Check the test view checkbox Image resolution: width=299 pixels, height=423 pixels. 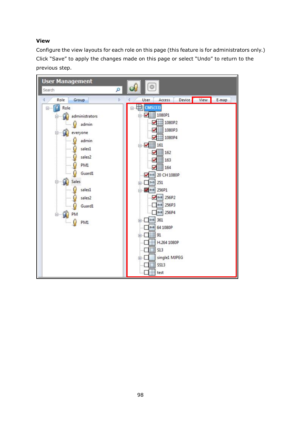pyautogui.click(x=146, y=272)
